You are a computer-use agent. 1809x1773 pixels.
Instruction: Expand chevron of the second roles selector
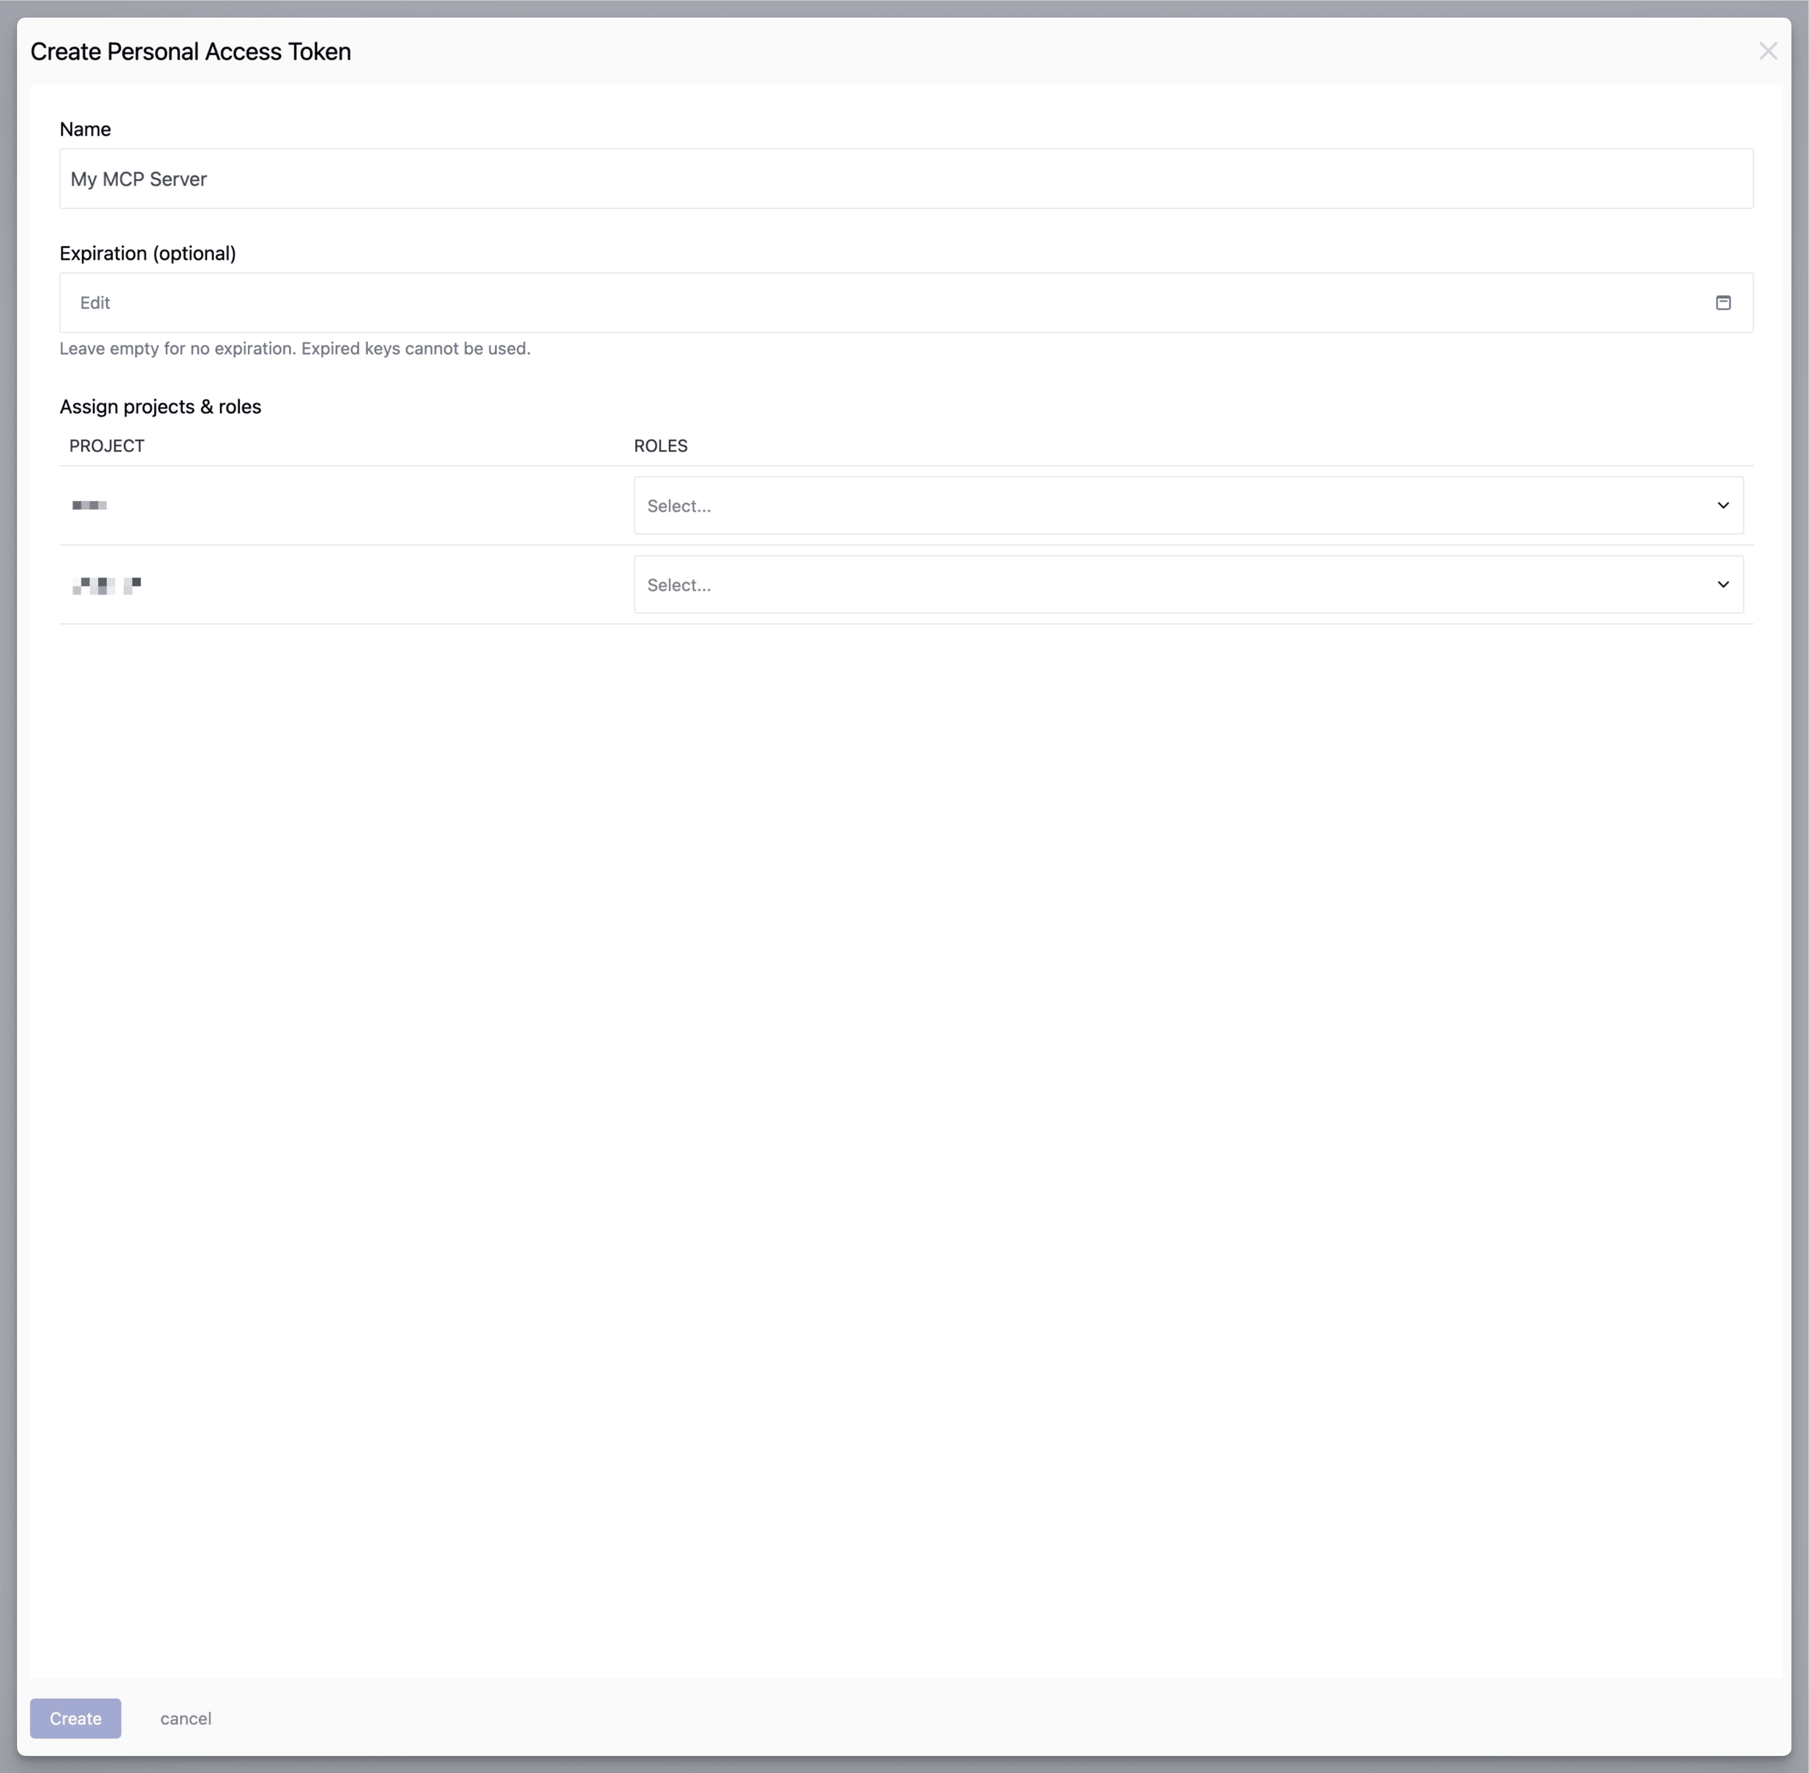(x=1723, y=585)
